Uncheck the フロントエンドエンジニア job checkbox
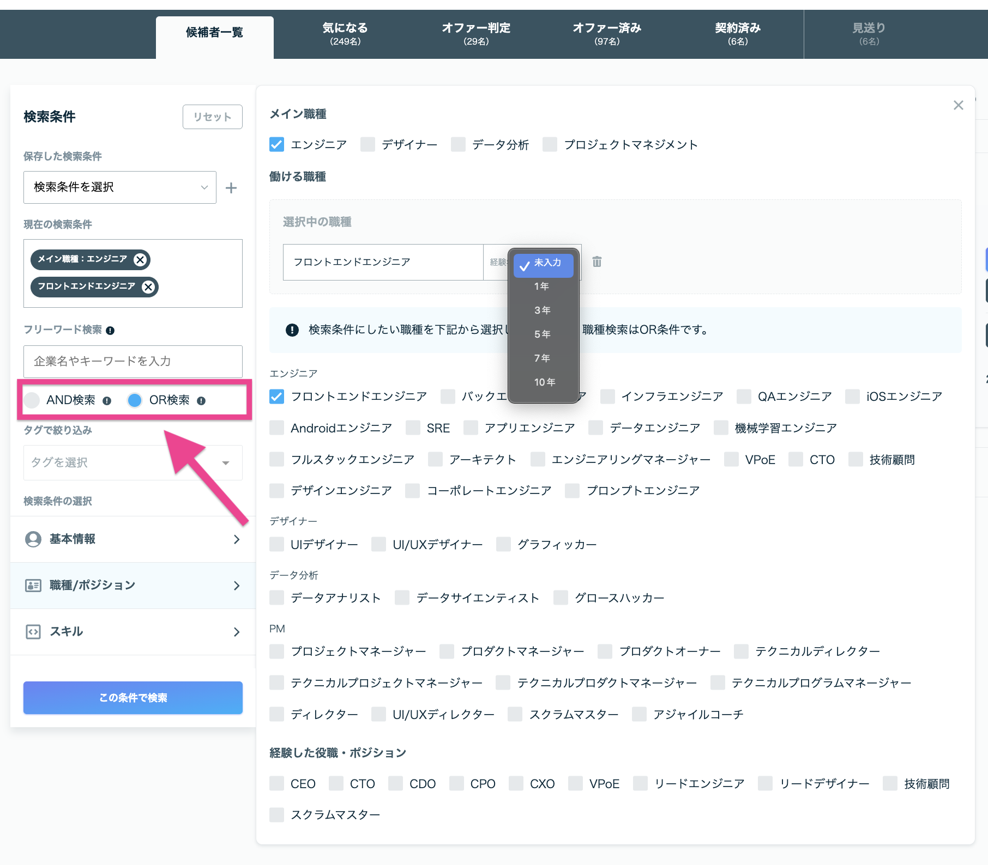988x865 pixels. [x=276, y=397]
